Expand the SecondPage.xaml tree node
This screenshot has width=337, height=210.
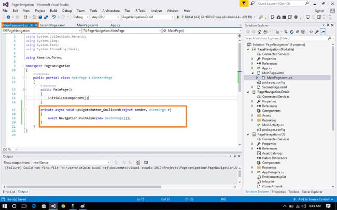click(x=252, y=87)
